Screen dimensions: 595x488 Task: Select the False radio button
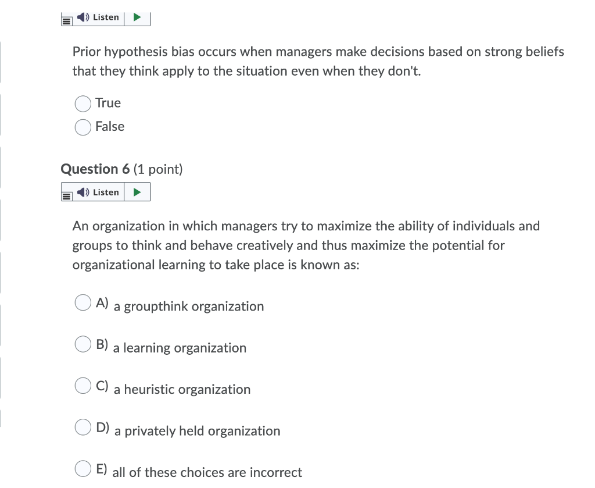pyautogui.click(x=83, y=127)
